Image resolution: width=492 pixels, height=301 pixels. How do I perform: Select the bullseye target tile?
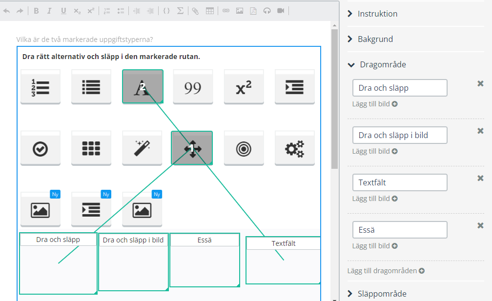(244, 148)
